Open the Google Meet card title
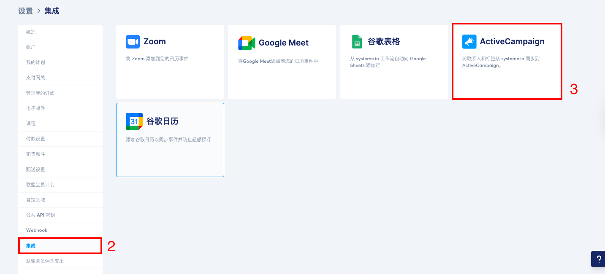Image resolution: width=605 pixels, height=274 pixels. tap(284, 43)
